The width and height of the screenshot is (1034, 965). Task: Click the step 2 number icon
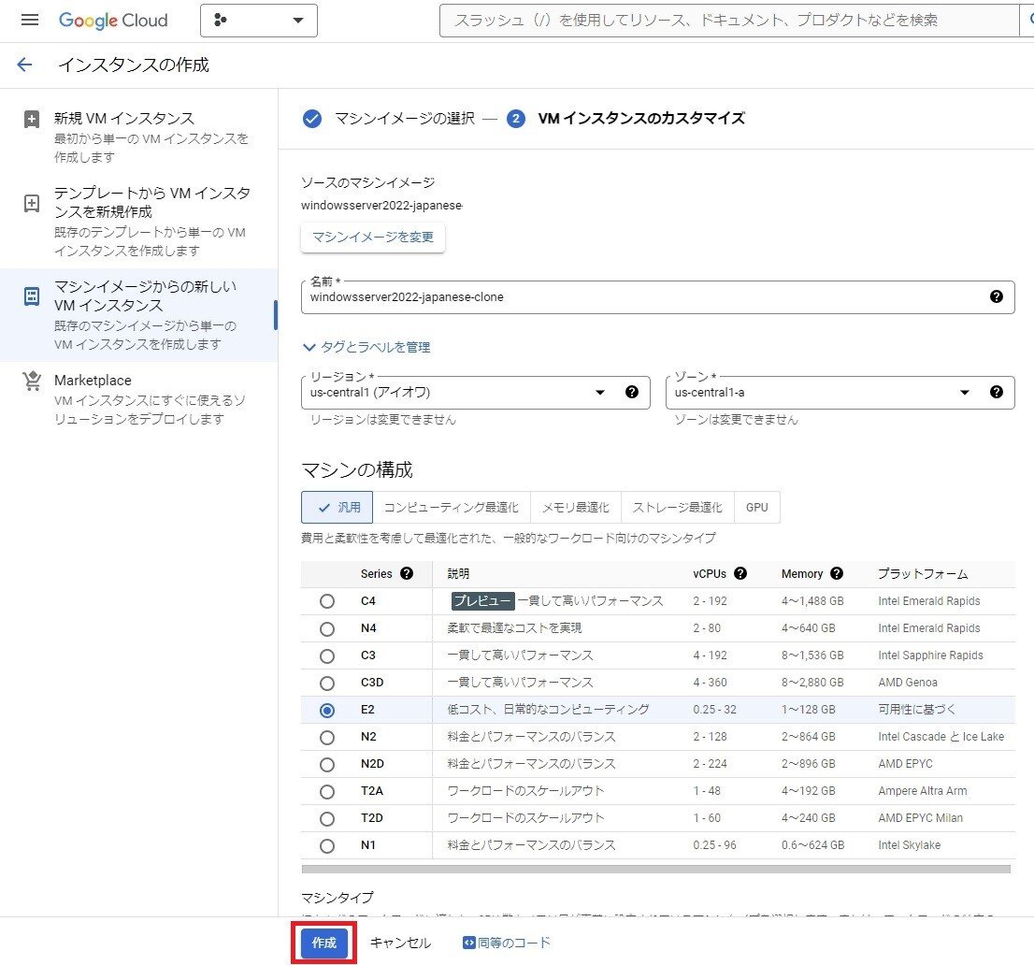tap(516, 119)
